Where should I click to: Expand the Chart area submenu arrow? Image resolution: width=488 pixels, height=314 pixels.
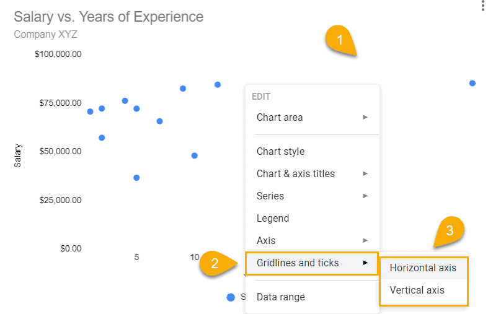pyautogui.click(x=366, y=117)
